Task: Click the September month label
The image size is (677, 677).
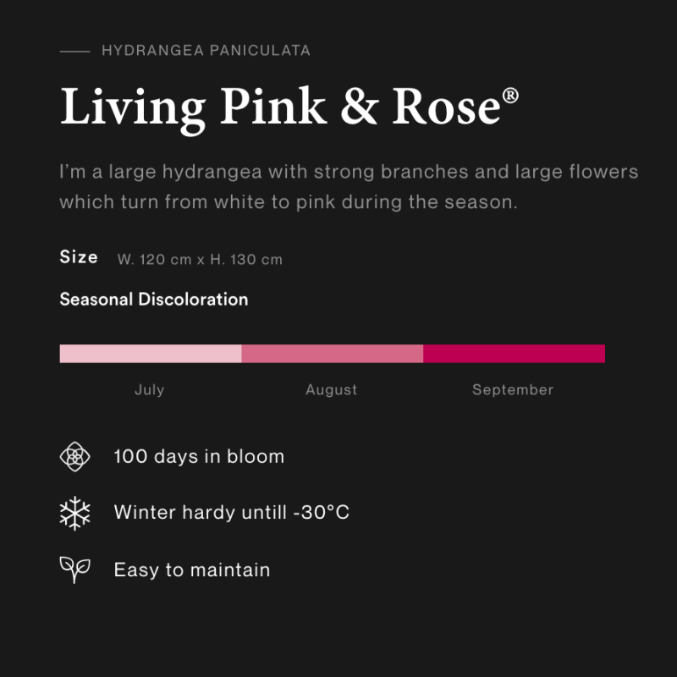Action: click(513, 390)
